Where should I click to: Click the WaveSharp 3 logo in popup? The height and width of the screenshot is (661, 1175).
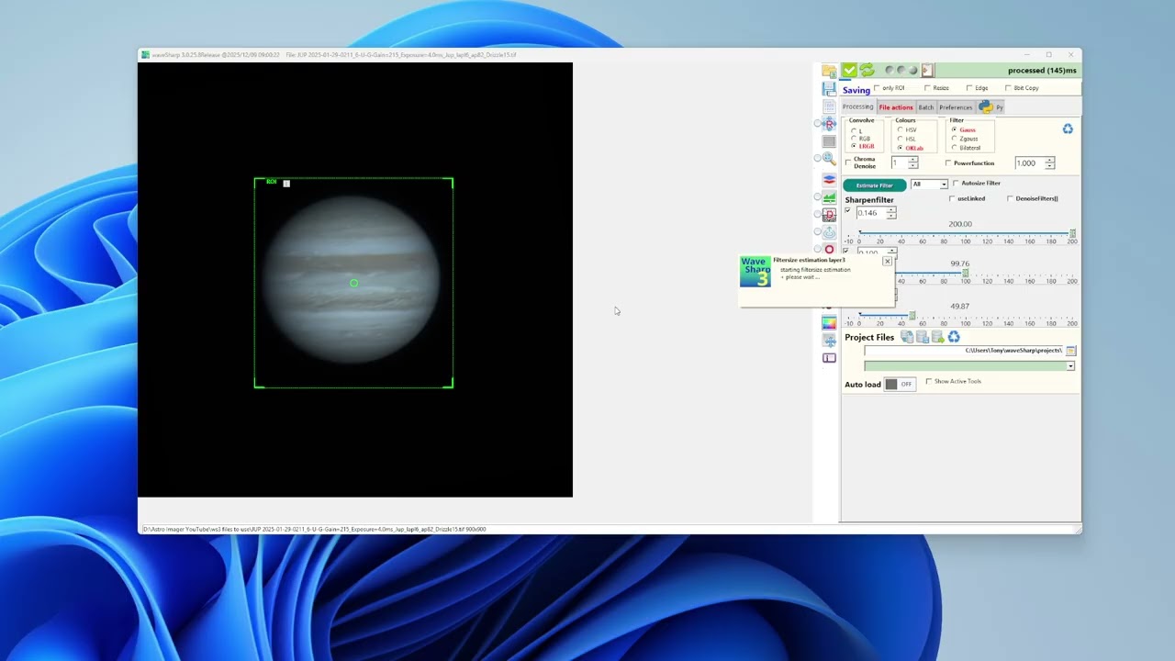pyautogui.click(x=755, y=272)
